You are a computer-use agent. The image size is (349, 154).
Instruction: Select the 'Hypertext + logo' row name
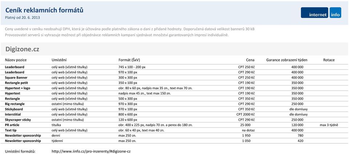pos(17,88)
